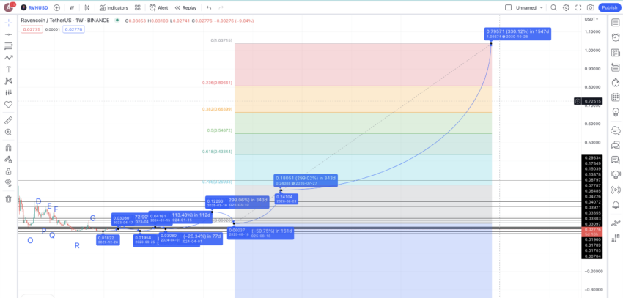The height and width of the screenshot is (298, 623).
Task: Select the text annotation tool
Action: point(8,69)
